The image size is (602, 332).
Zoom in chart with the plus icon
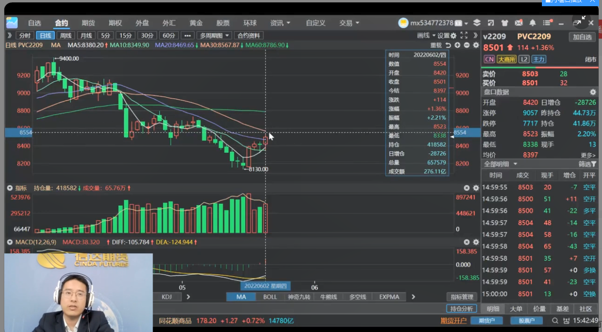point(457,45)
